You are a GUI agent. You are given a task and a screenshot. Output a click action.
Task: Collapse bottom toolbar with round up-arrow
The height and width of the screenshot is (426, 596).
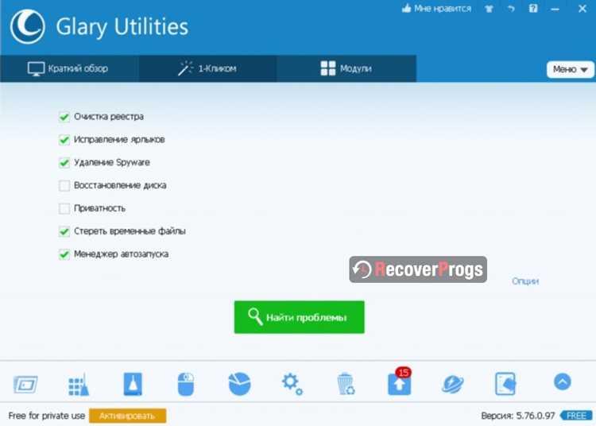tap(563, 381)
